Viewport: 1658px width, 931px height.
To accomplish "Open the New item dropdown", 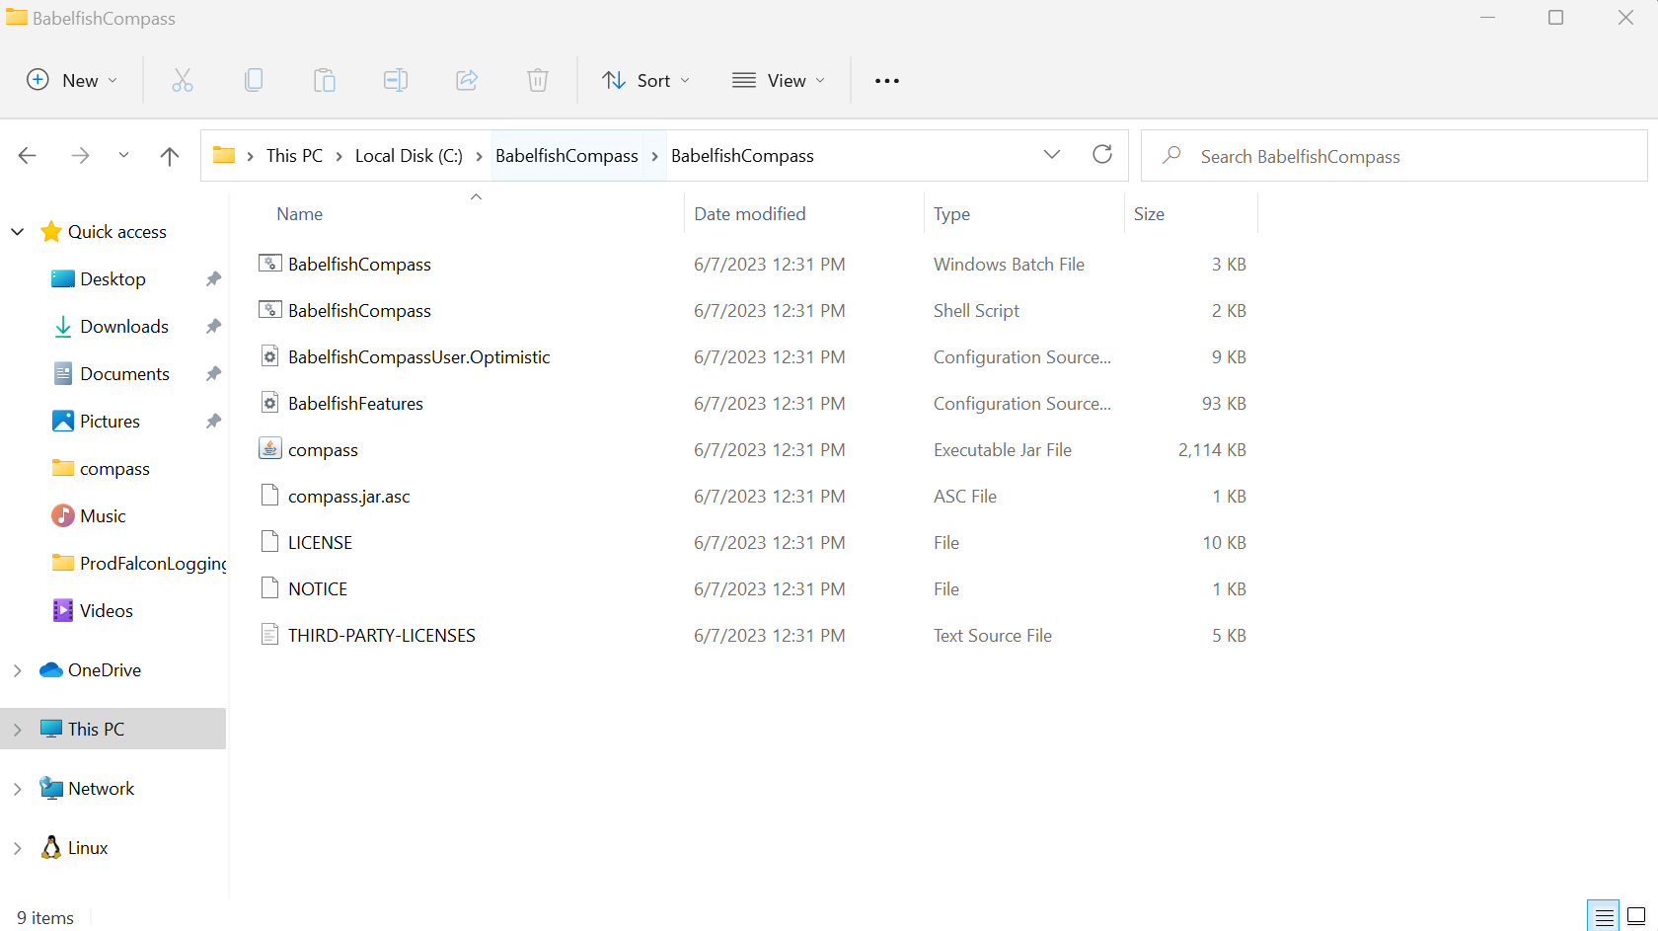I will click(72, 81).
